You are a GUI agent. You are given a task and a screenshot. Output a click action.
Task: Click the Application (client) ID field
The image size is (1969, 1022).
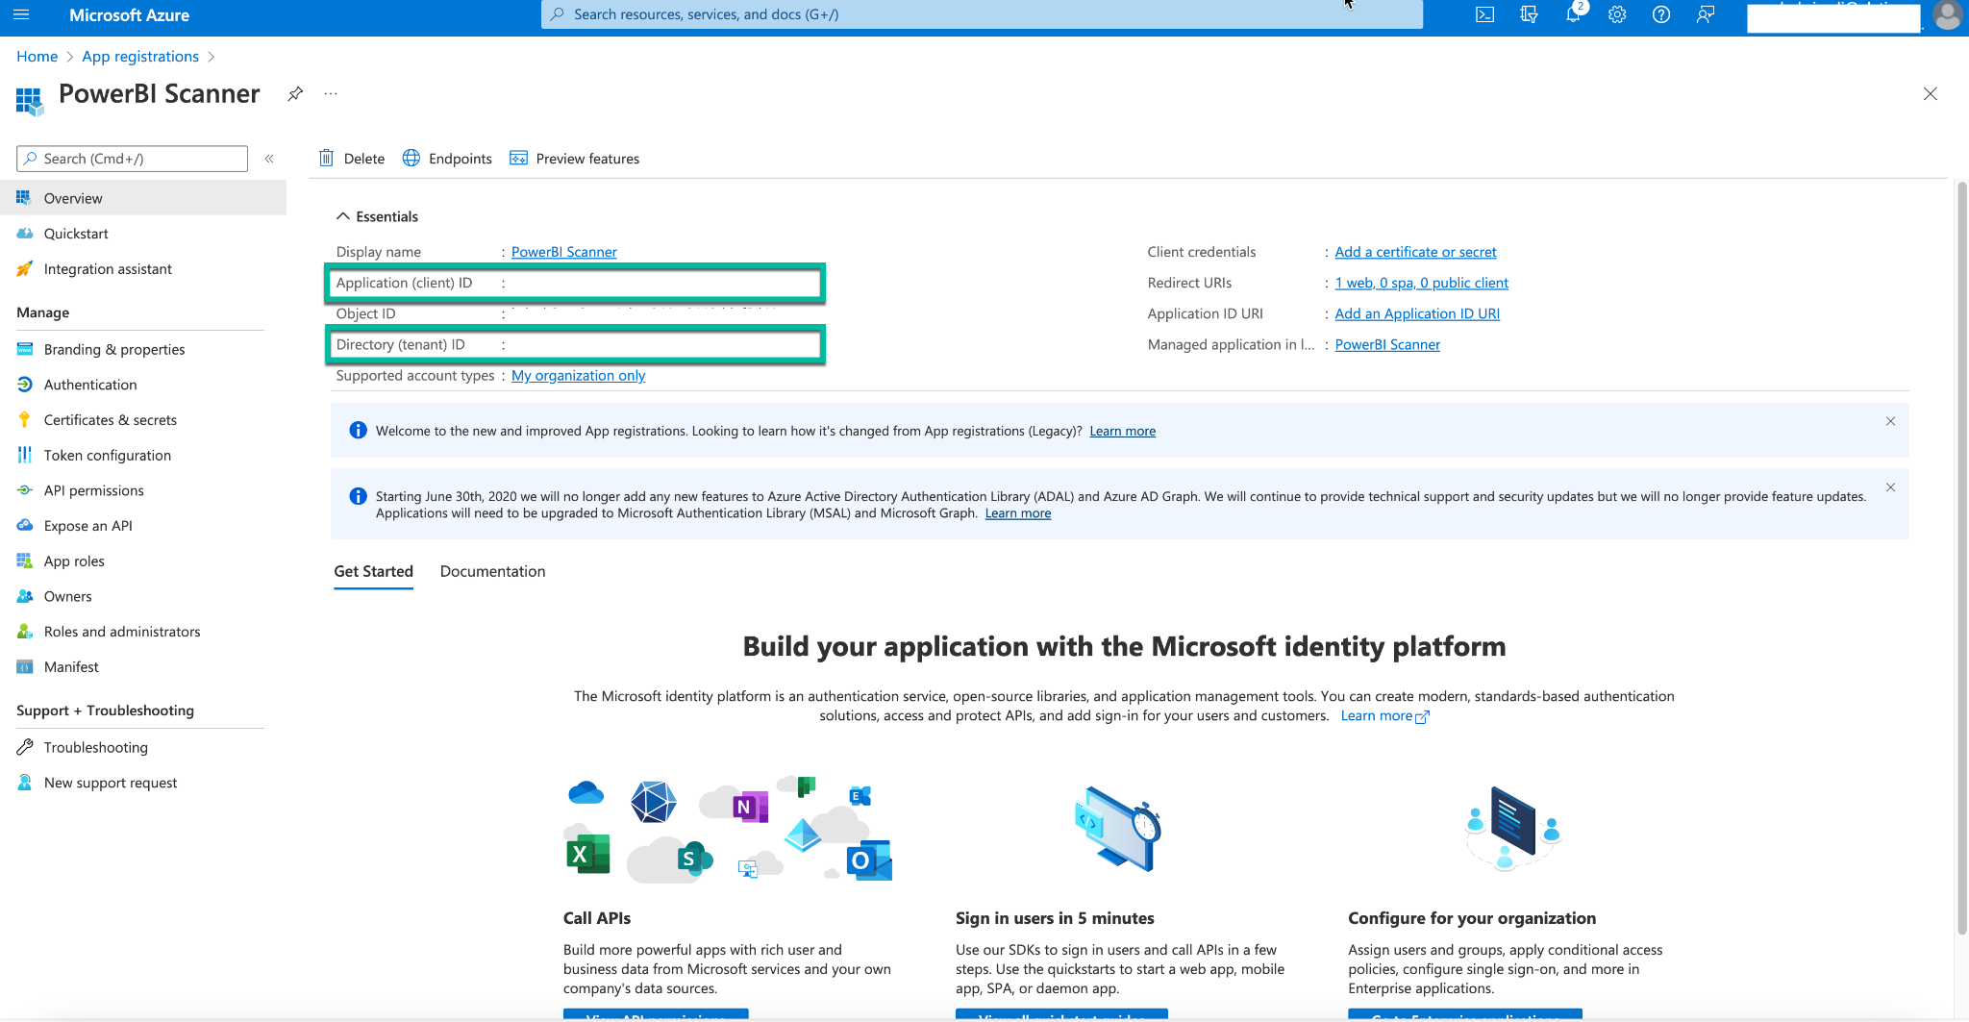click(575, 283)
